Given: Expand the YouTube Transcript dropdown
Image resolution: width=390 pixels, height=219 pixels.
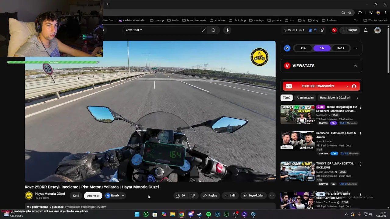Looking at the screenshot, I should pyautogui.click(x=347, y=86).
